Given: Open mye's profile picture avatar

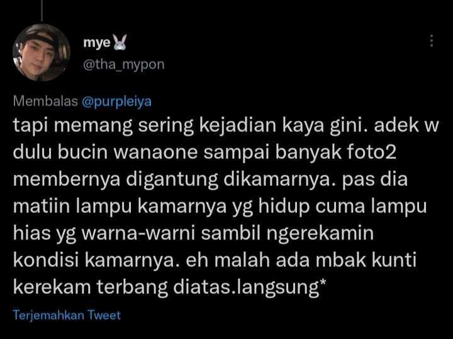Looking at the screenshot, I should (42, 53).
